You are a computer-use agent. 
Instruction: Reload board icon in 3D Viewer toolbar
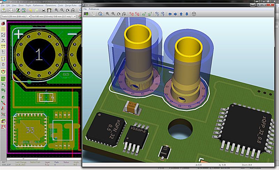tap(86, 14)
